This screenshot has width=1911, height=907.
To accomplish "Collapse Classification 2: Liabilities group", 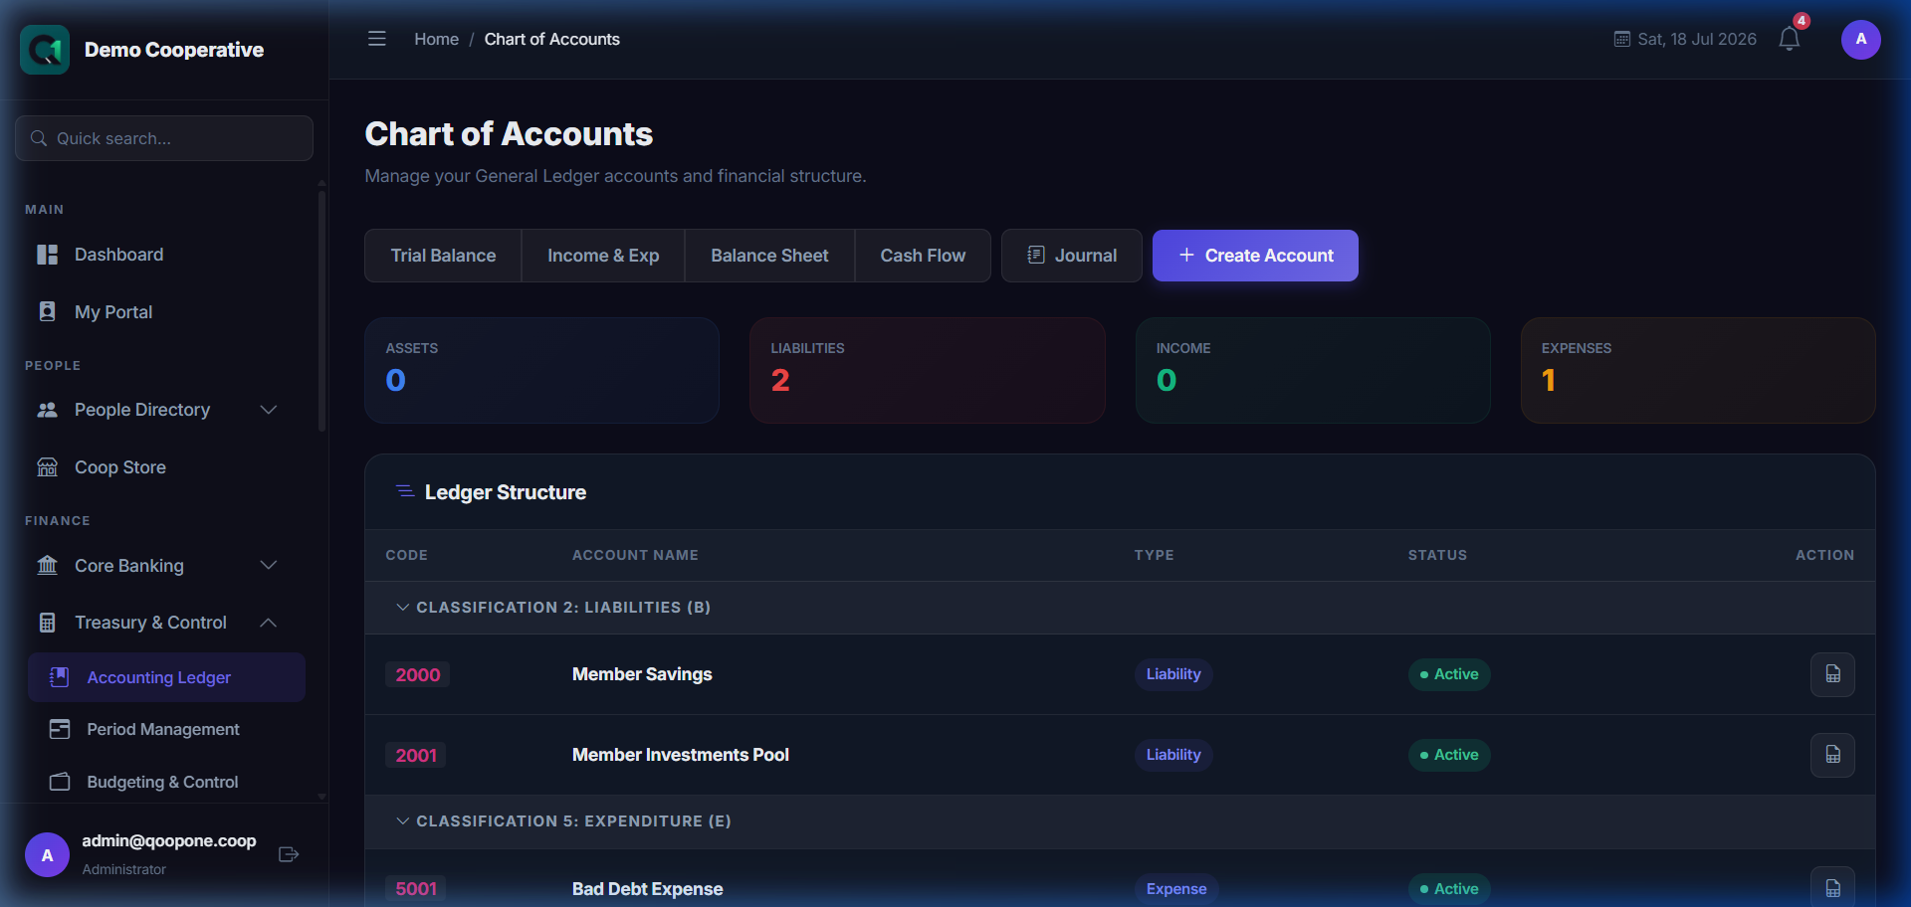I will point(402,608).
